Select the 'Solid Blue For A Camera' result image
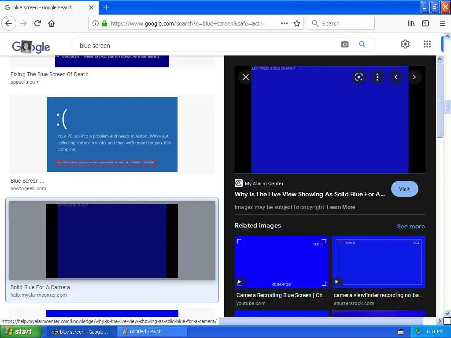This screenshot has width=451, height=338. click(x=112, y=241)
